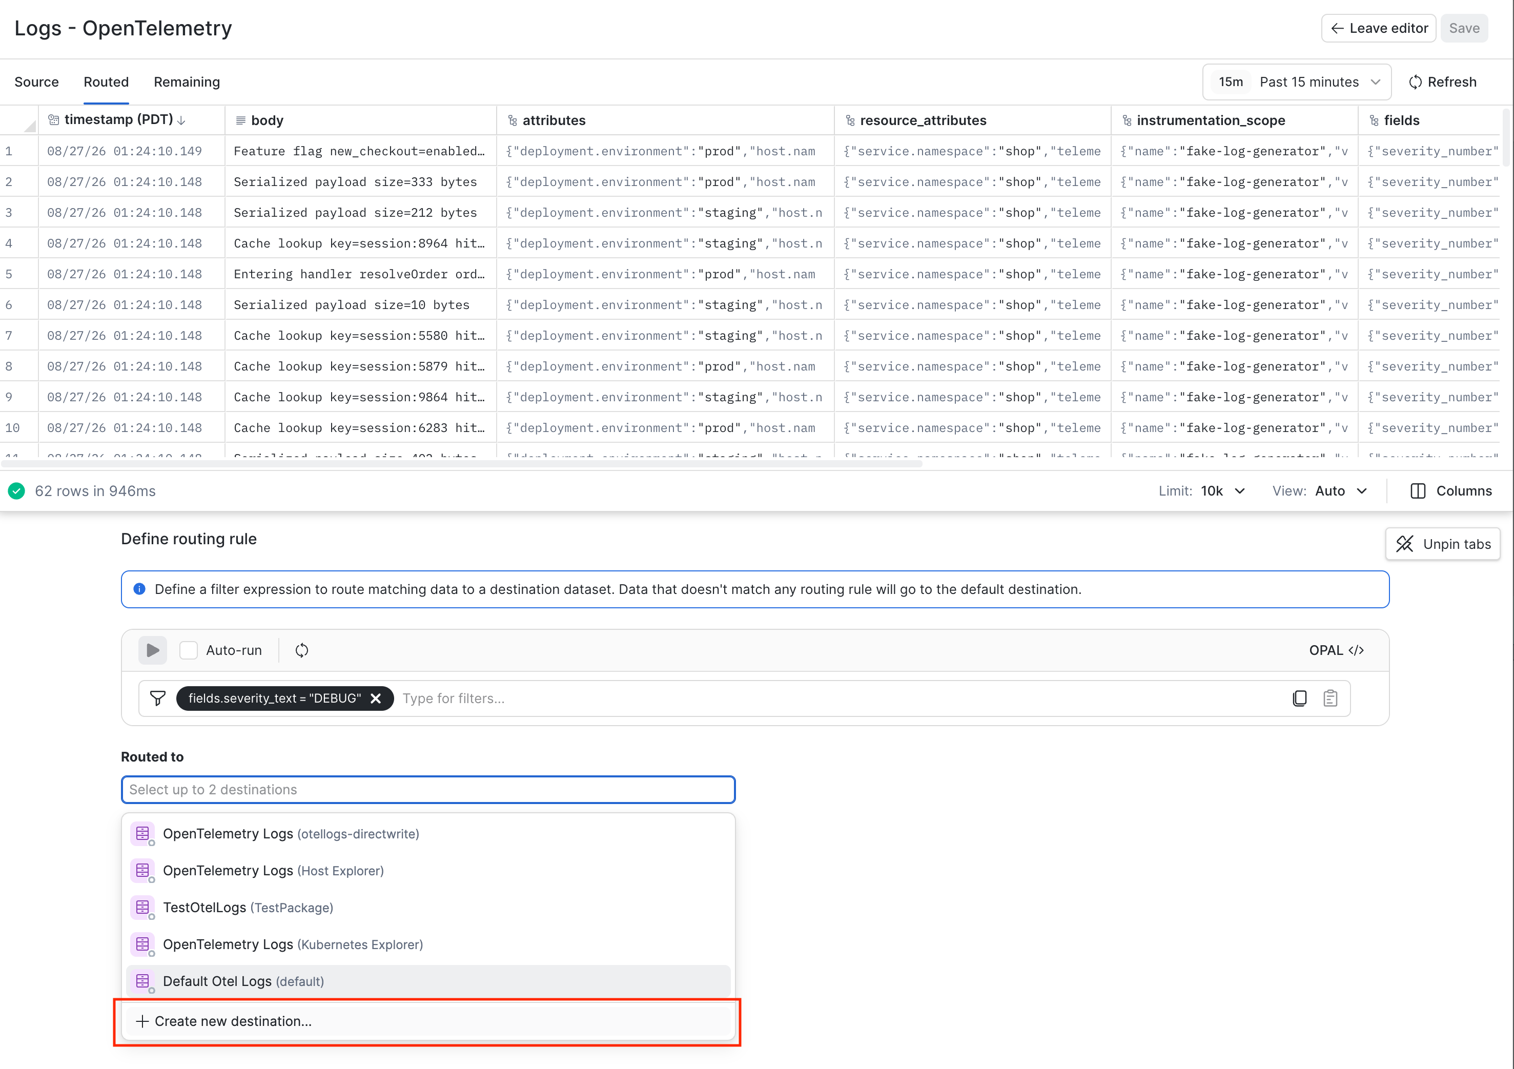This screenshot has height=1069, width=1514.
Task: Click the body column header
Action: point(360,120)
